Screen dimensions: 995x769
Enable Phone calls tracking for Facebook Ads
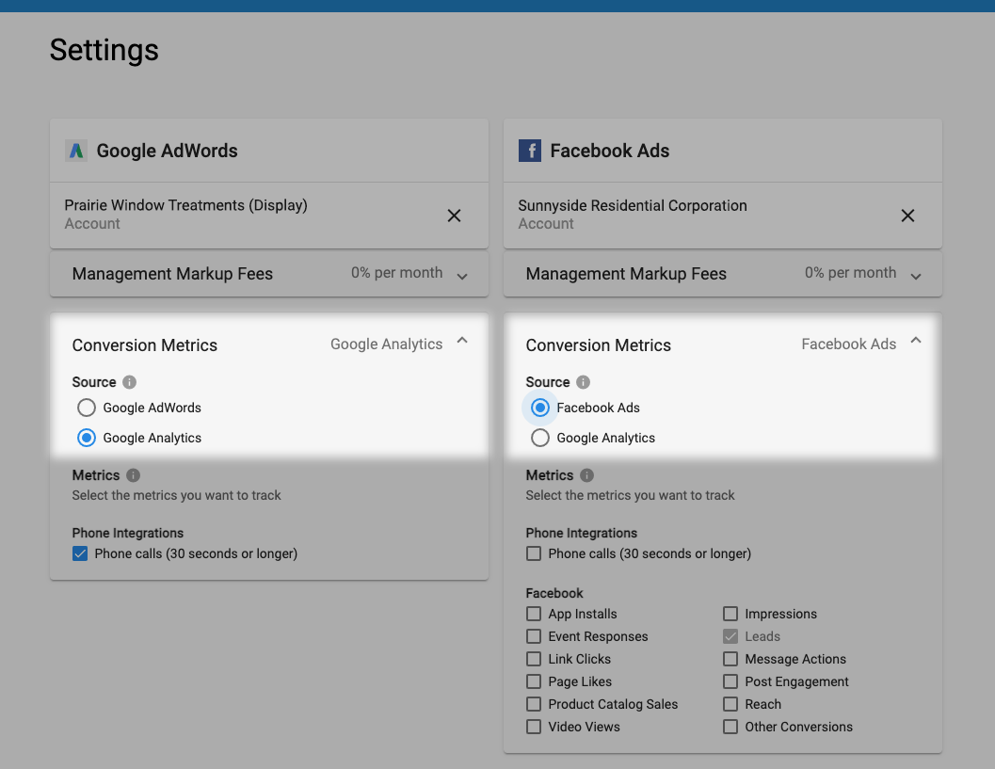(533, 553)
